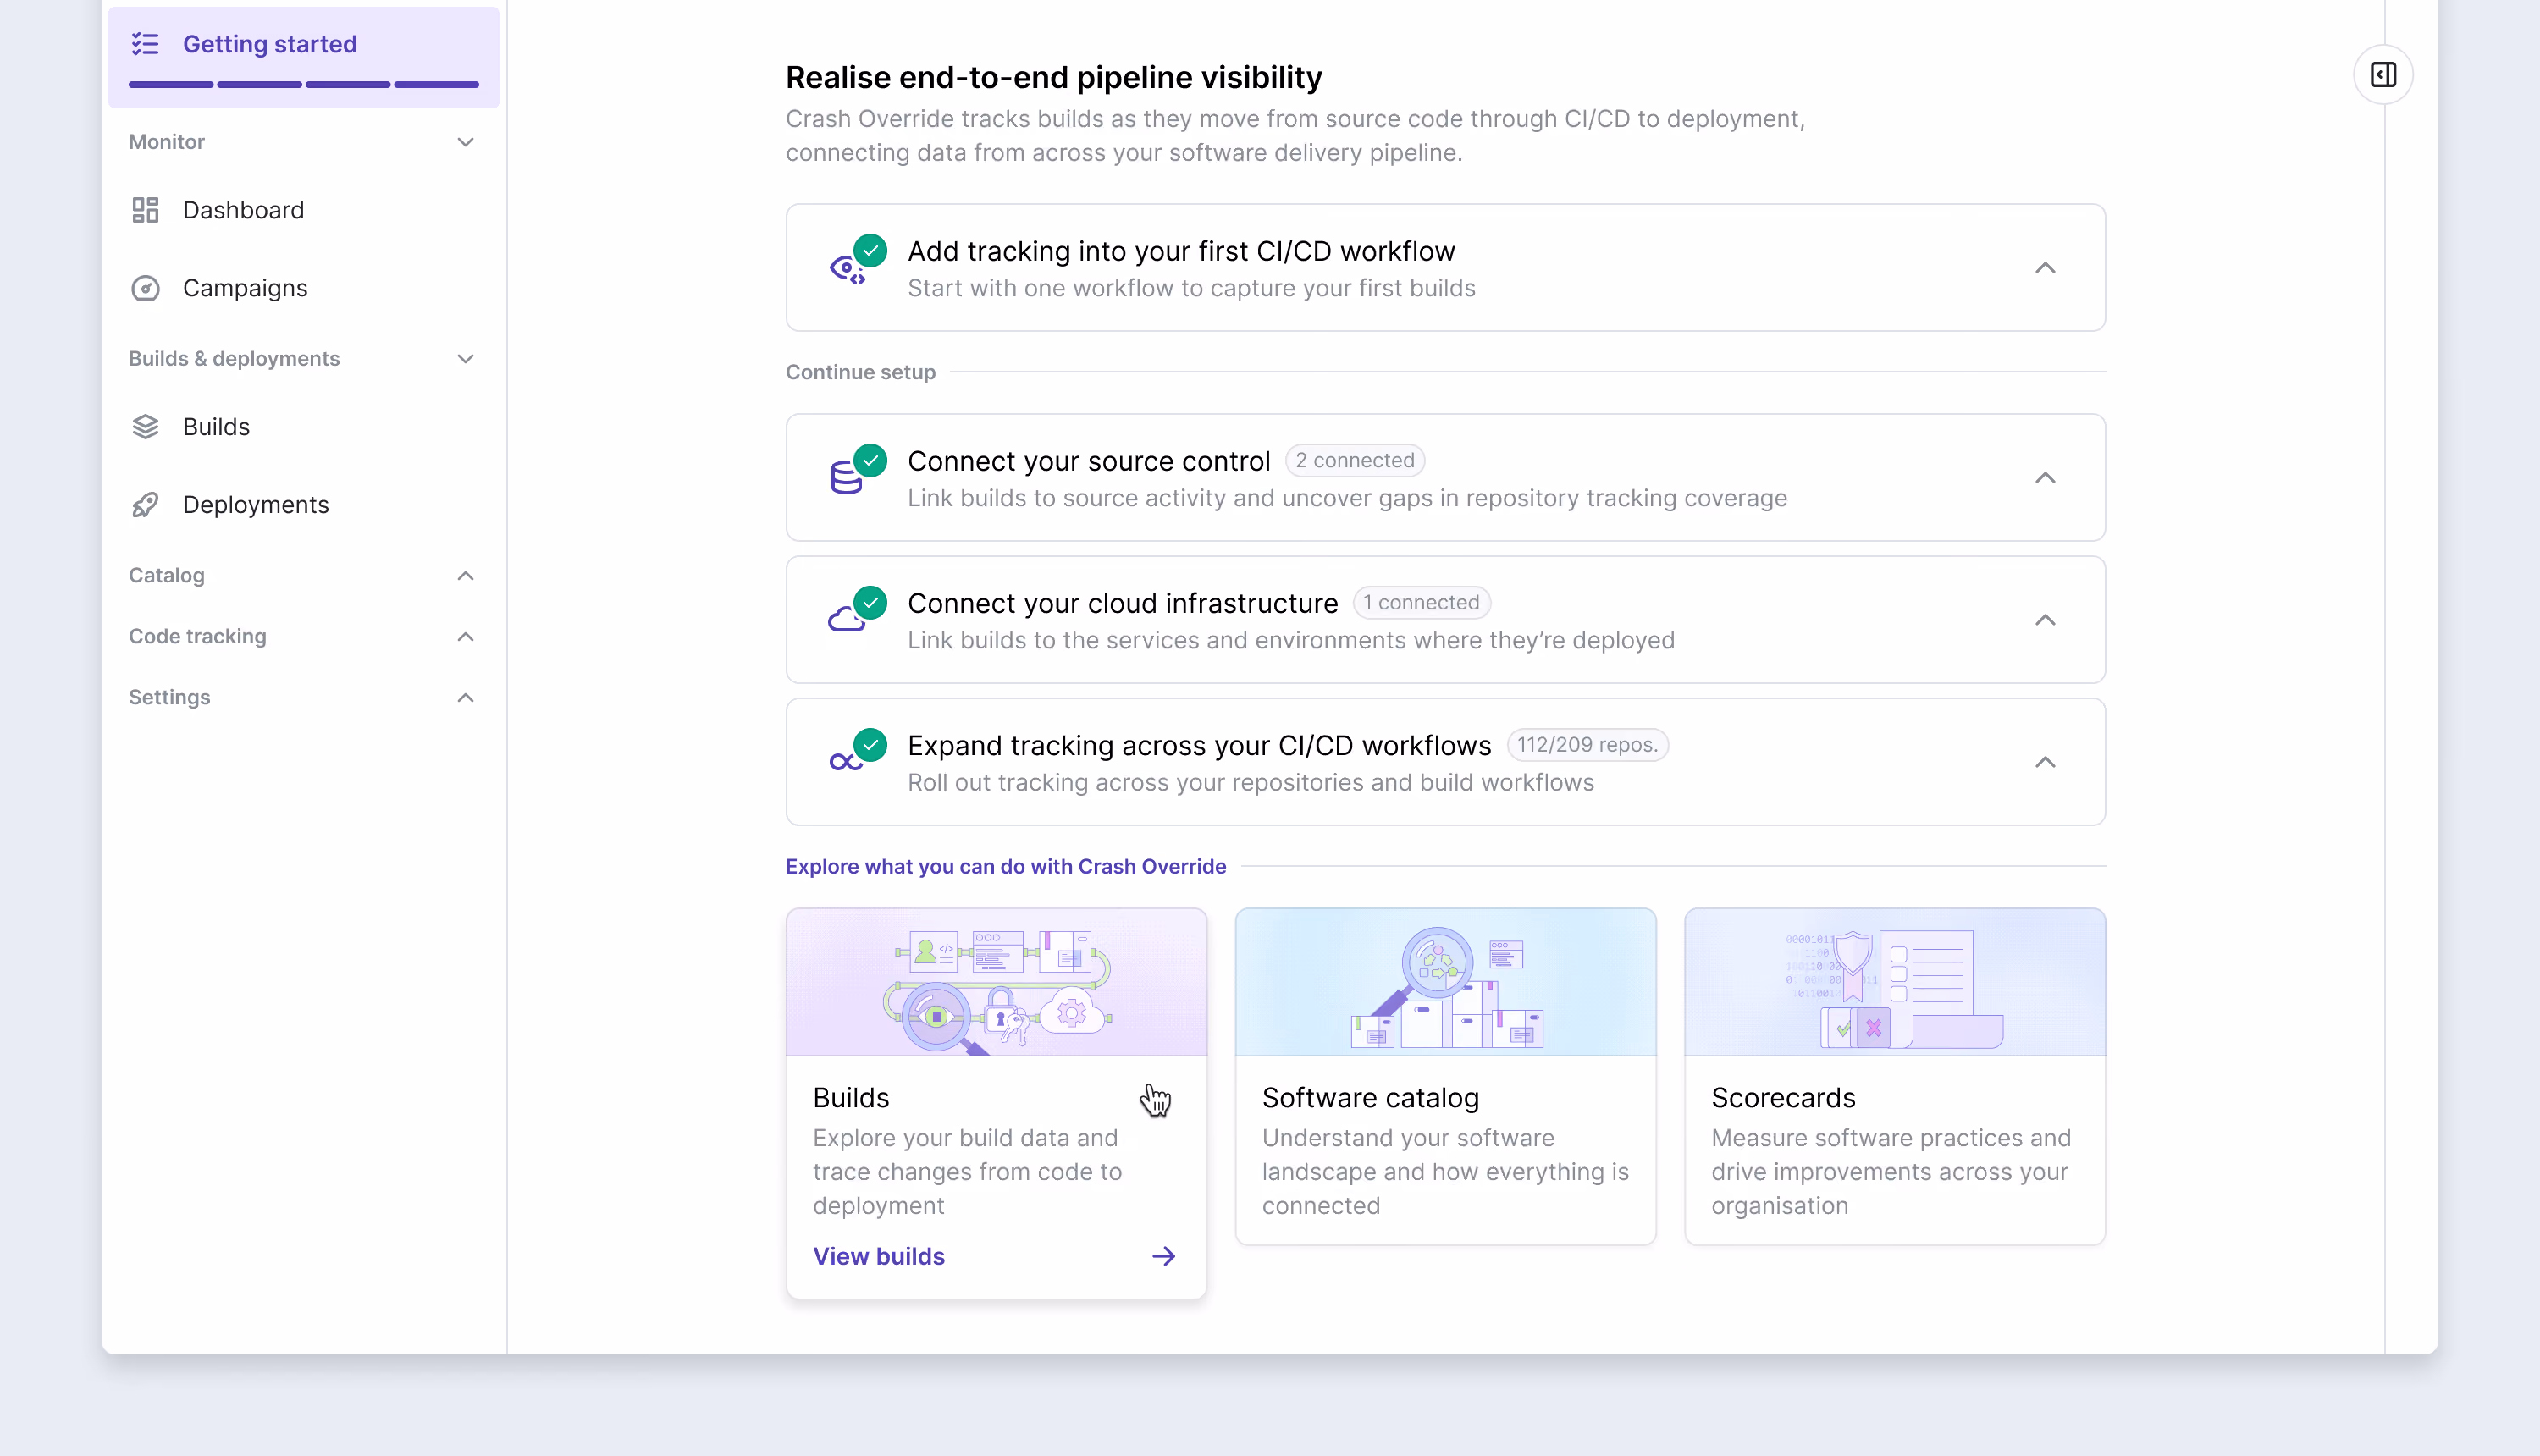Click the Getting started checklist icon
The height and width of the screenshot is (1456, 2540).
[x=145, y=44]
